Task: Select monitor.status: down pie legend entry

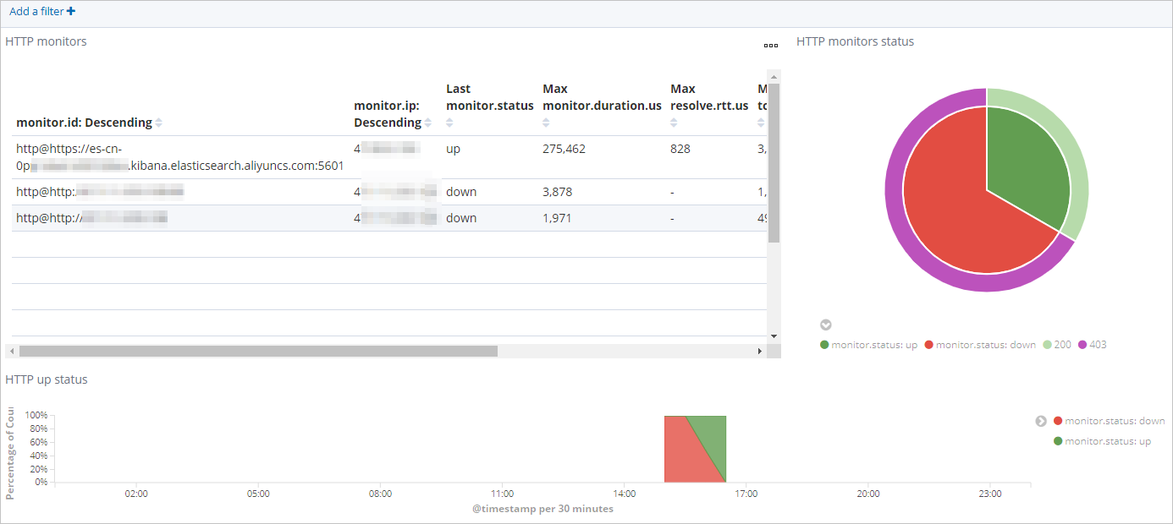Action: (980, 345)
